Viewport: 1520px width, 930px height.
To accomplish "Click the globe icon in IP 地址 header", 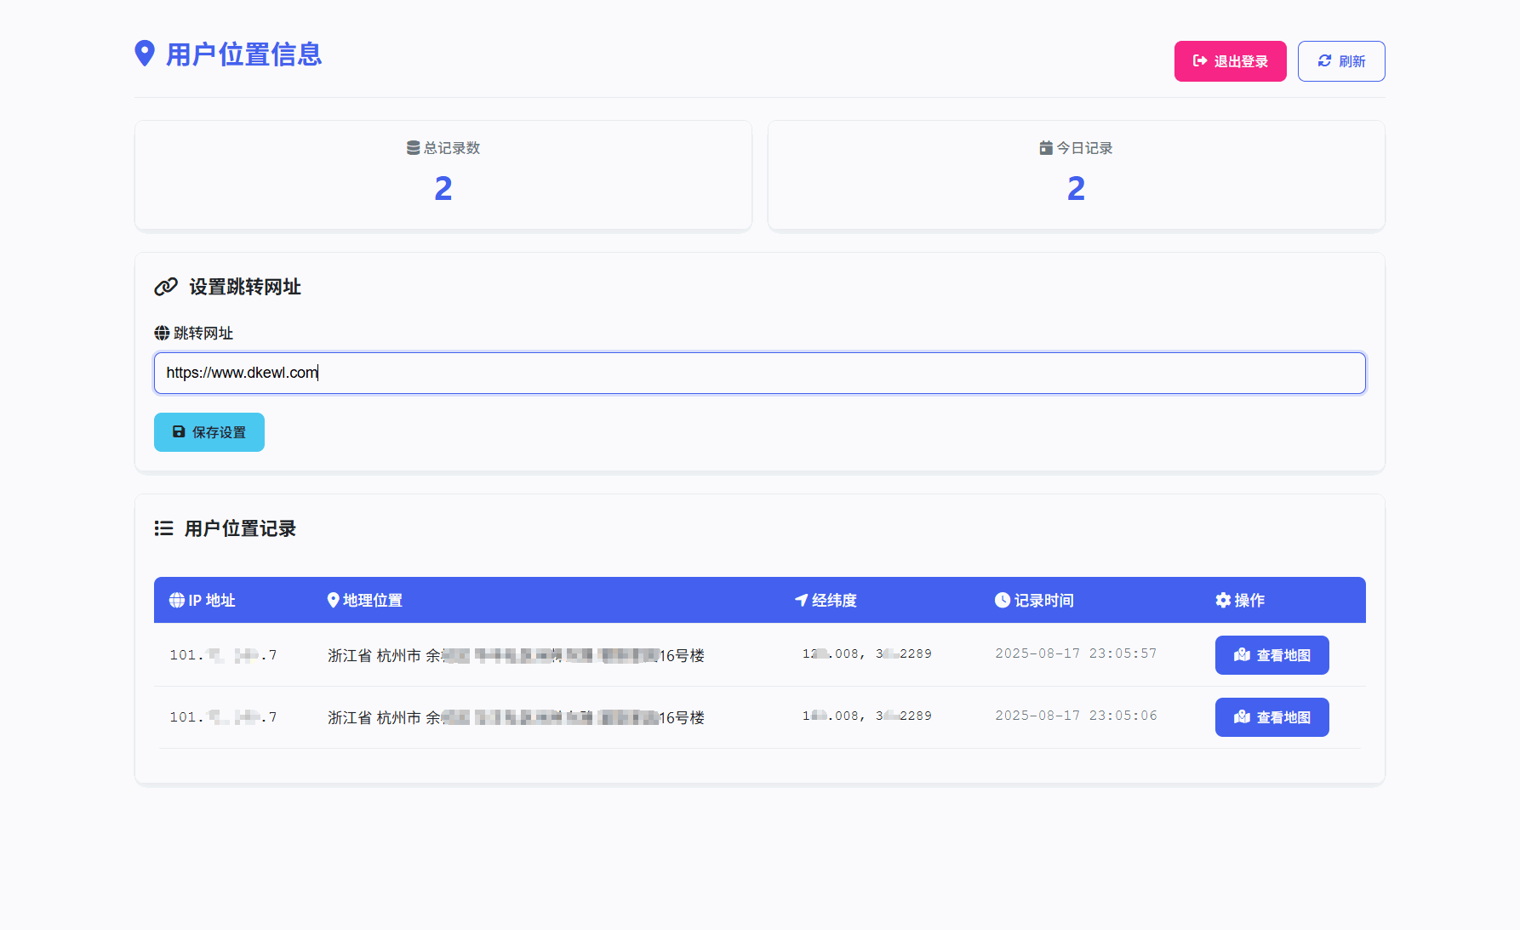I will click(177, 600).
